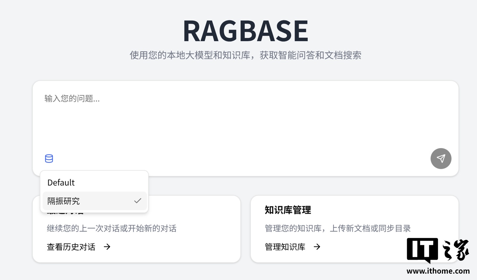Click the checkmark next to 隔振研究
Image resolution: width=477 pixels, height=280 pixels.
tap(138, 200)
